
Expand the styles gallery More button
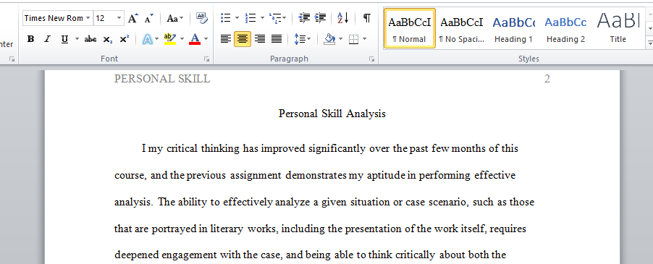click(x=649, y=42)
